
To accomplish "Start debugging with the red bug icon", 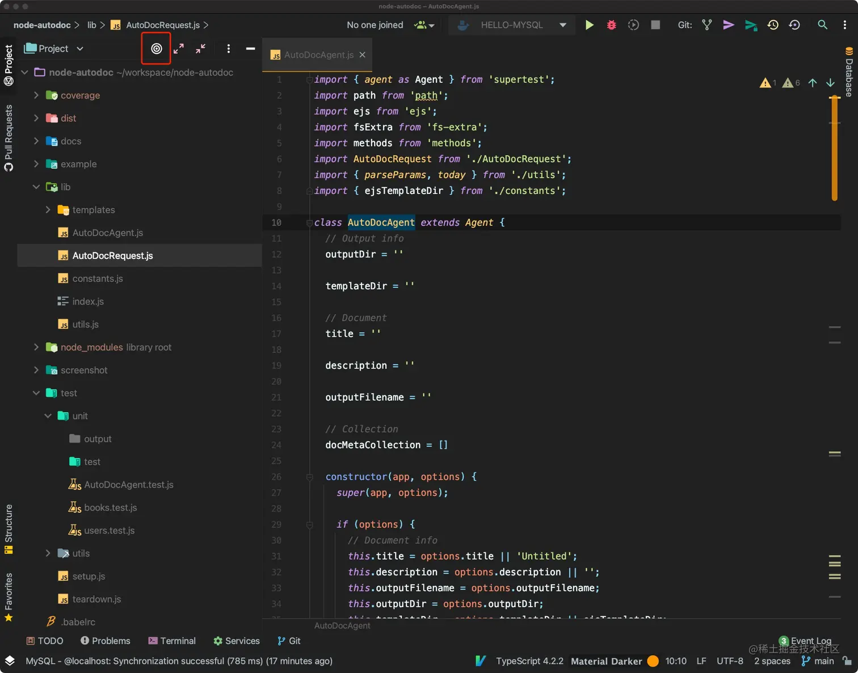I will point(611,25).
